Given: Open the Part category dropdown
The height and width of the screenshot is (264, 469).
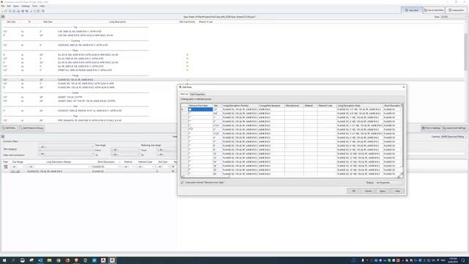Looking at the screenshot, I should click(66, 147).
